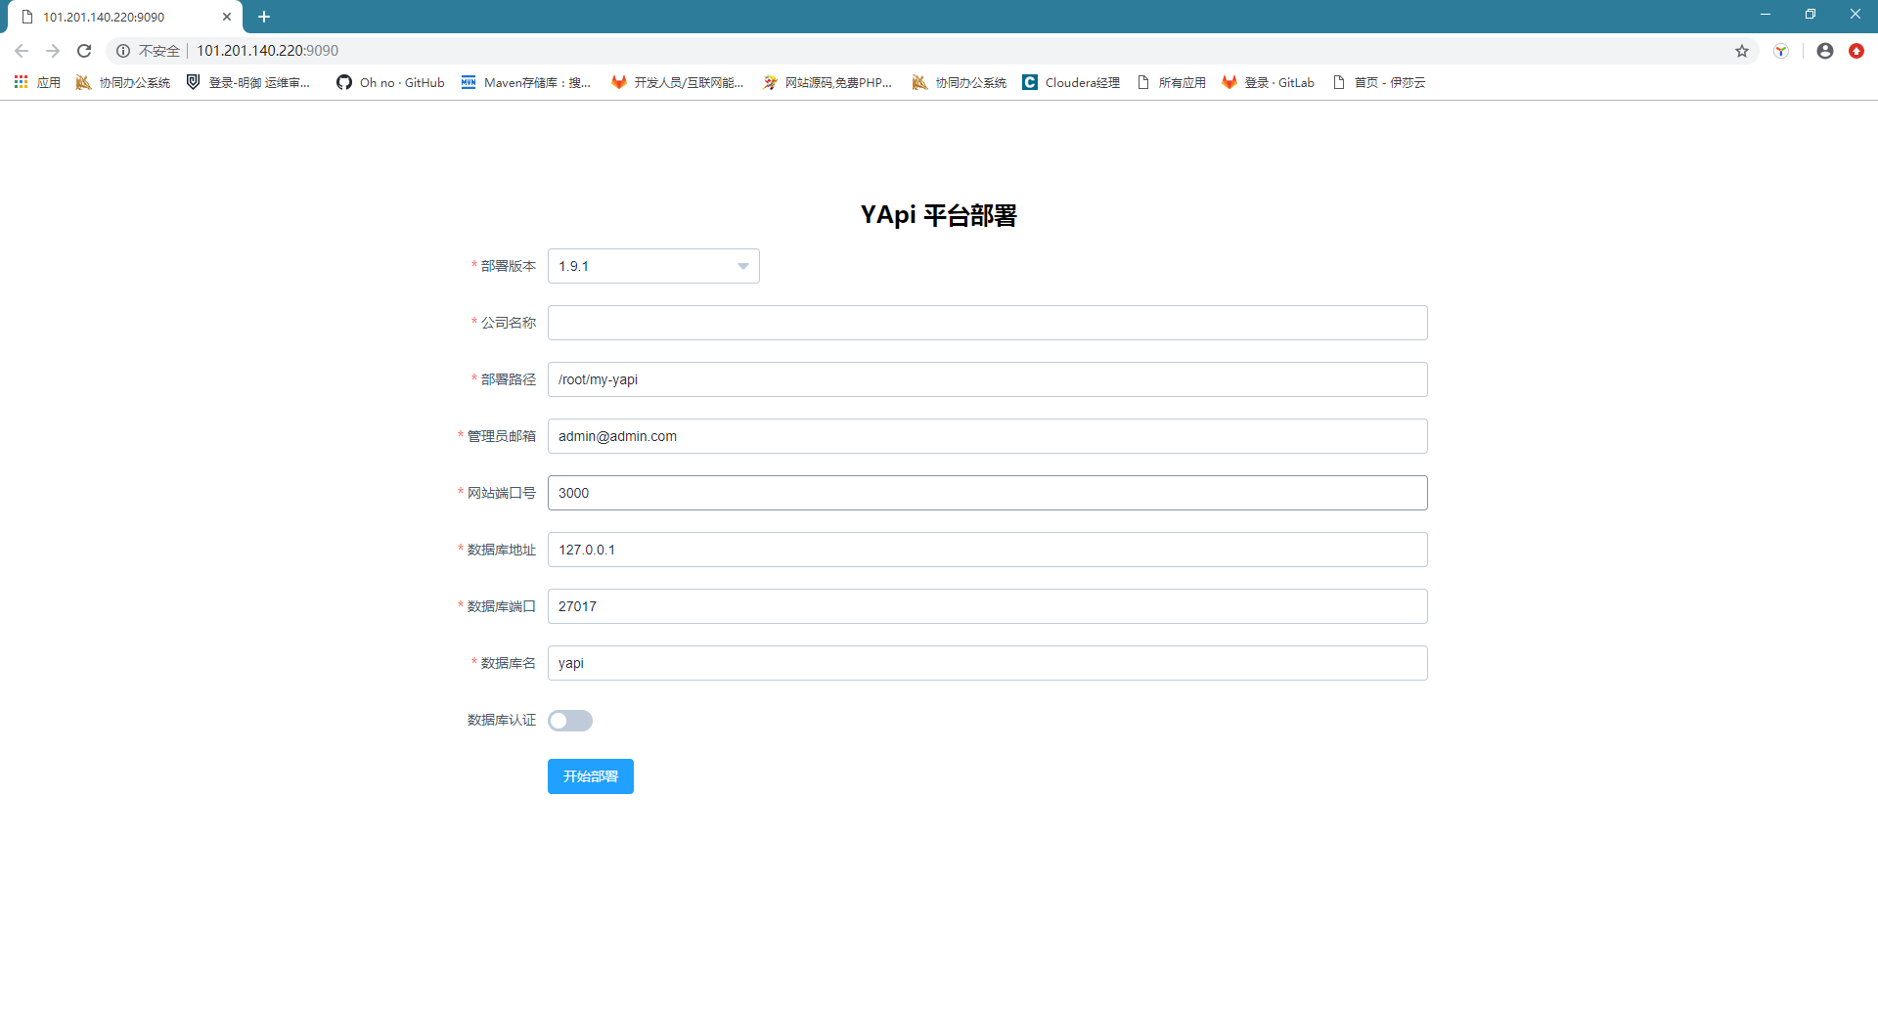This screenshot has width=1878, height=1017.
Task: Open the Oh no · GitHub bookmark
Action: [390, 82]
